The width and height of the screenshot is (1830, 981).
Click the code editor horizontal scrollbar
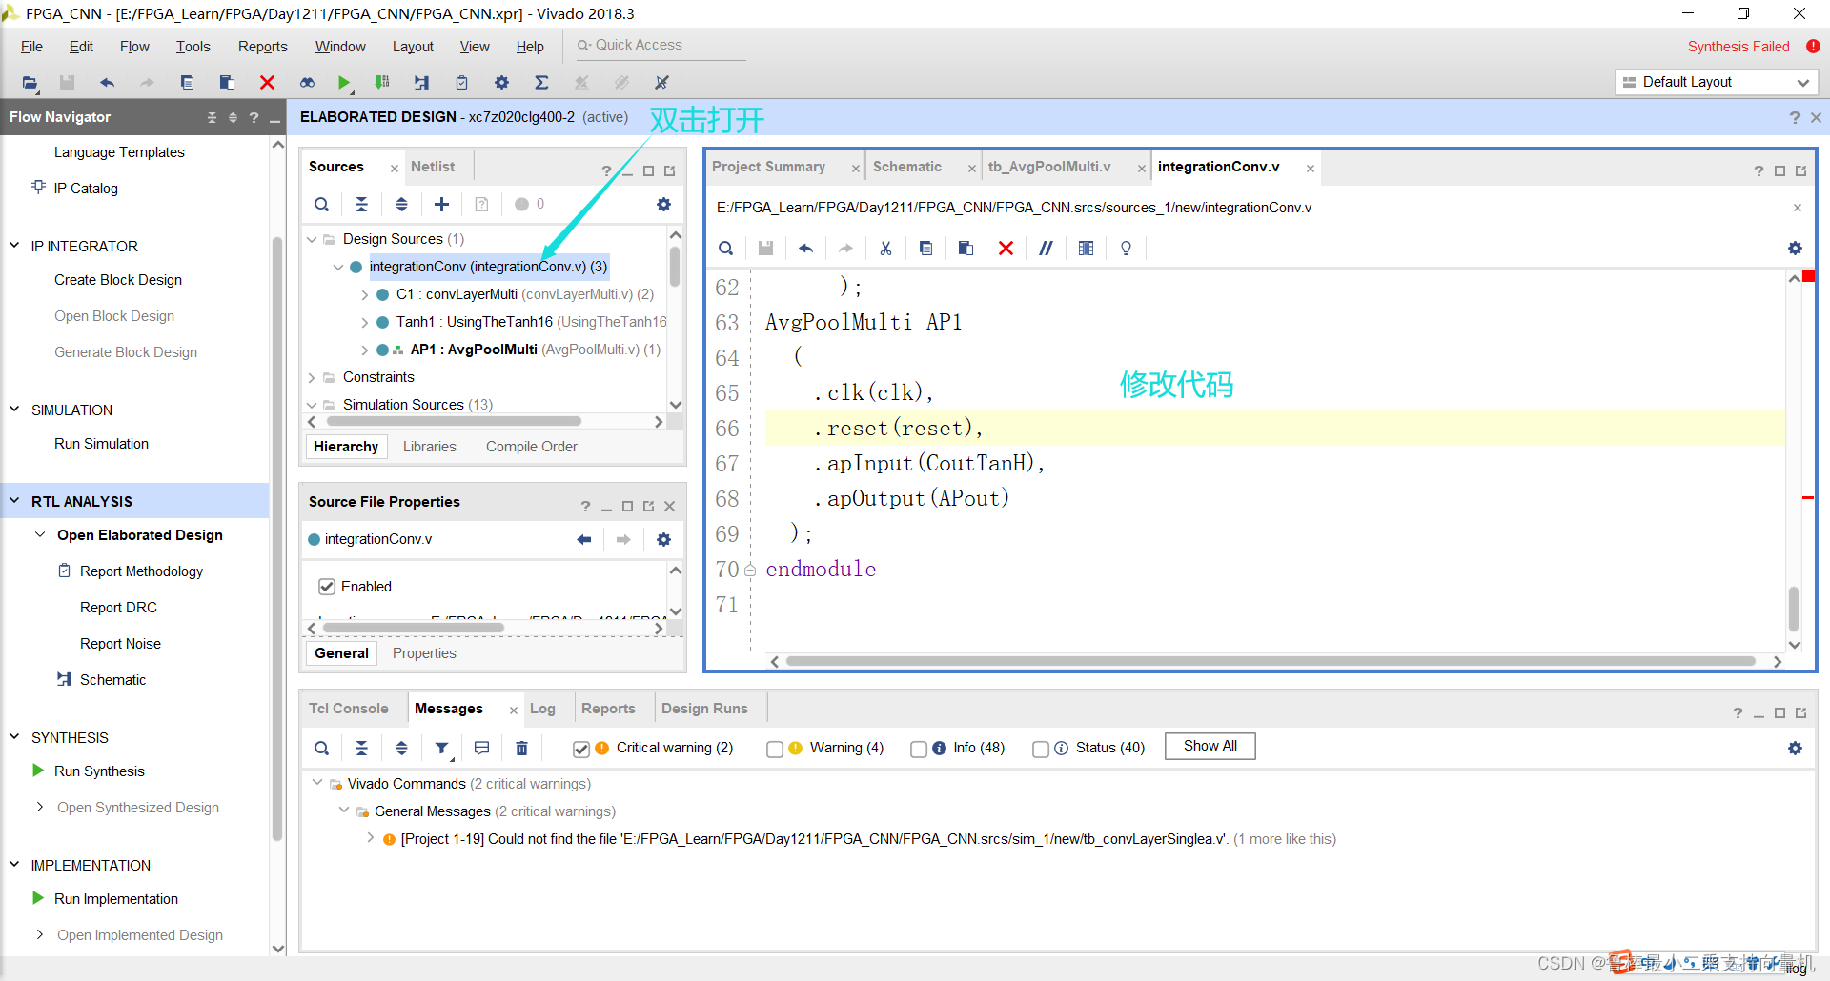1271,661
